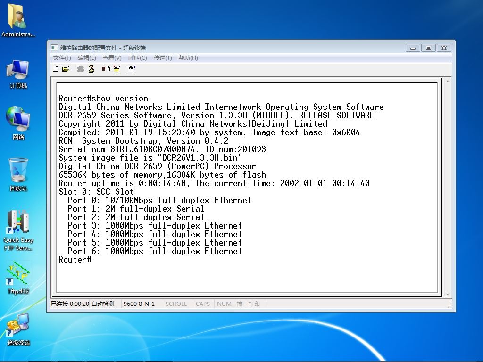
Task: Open the 查看(V) menu
Action: pos(112,58)
